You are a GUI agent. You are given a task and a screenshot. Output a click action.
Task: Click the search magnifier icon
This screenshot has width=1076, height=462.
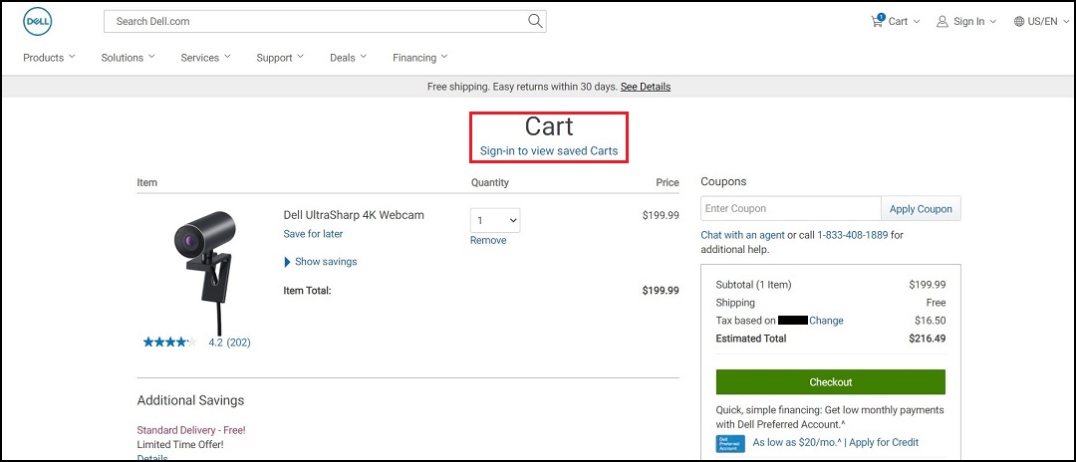(x=535, y=21)
